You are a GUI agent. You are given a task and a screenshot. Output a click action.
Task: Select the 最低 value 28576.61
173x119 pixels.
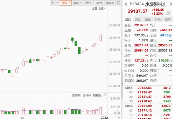click(165, 45)
